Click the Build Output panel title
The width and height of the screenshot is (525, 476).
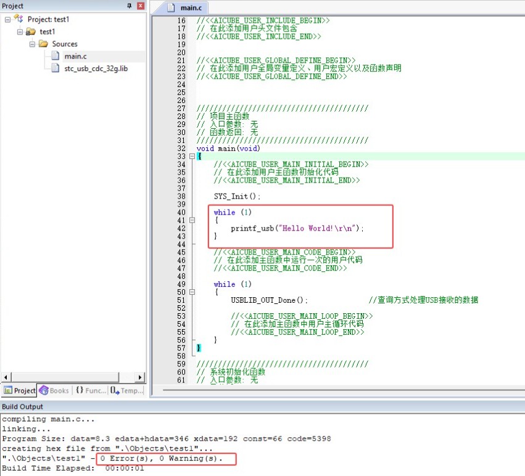(22, 407)
